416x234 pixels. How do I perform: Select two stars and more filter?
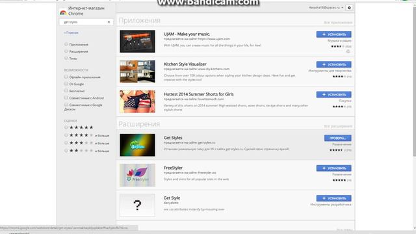[x=66, y=151]
